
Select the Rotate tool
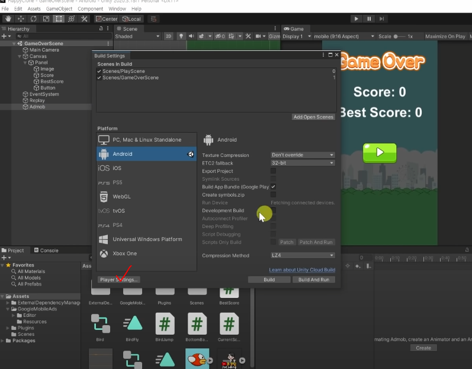pyautogui.click(x=33, y=19)
